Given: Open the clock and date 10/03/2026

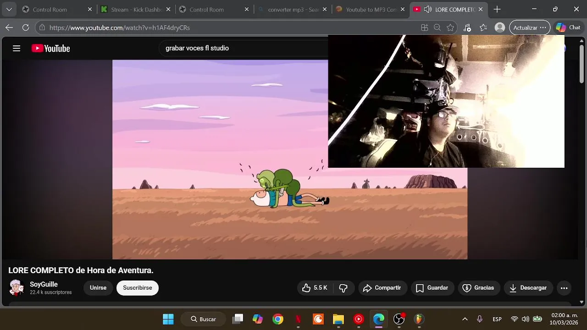Looking at the screenshot, I should coord(565,319).
